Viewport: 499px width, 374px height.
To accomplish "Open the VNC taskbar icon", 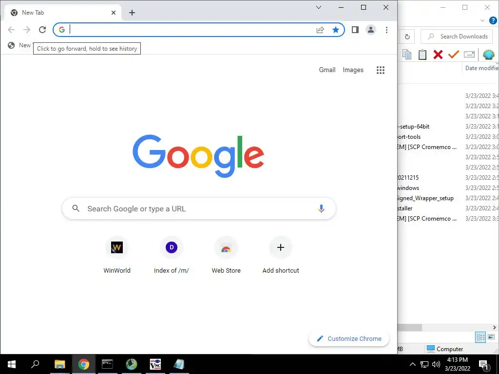I will (x=155, y=364).
